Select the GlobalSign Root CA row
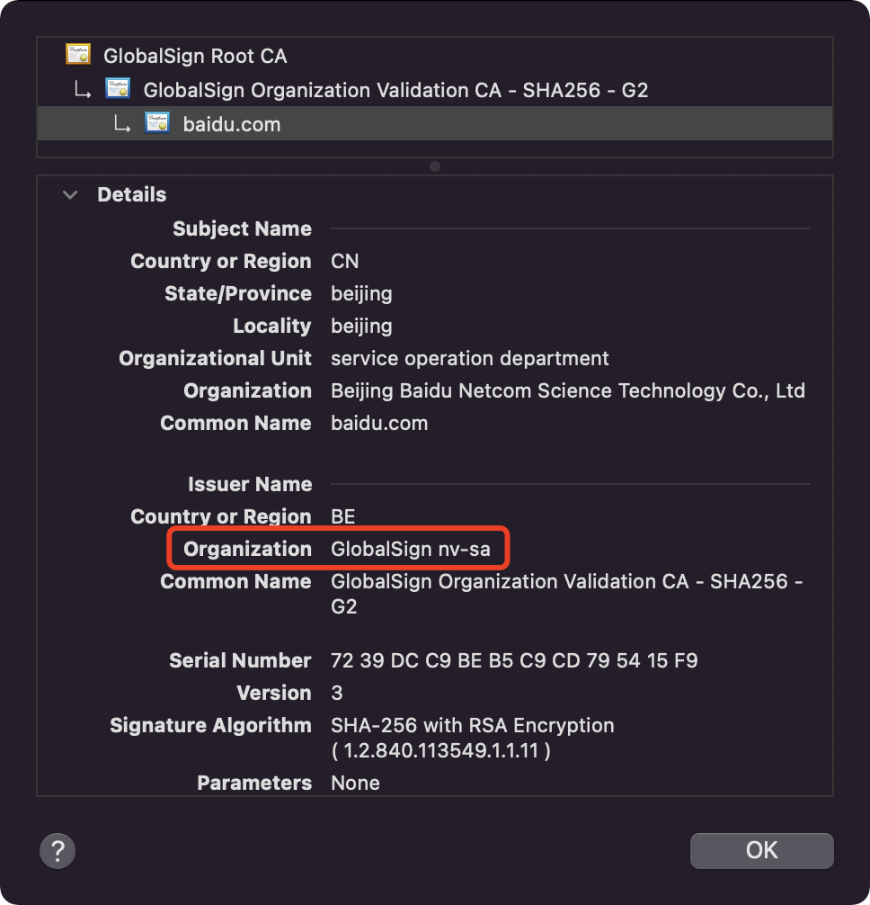 tap(195, 56)
